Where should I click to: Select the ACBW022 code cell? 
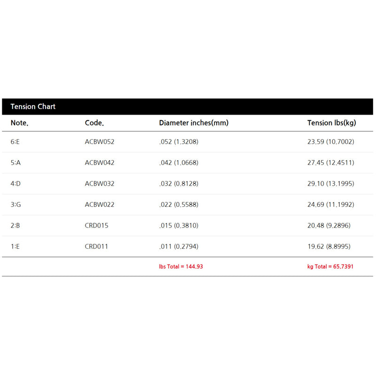(x=100, y=204)
